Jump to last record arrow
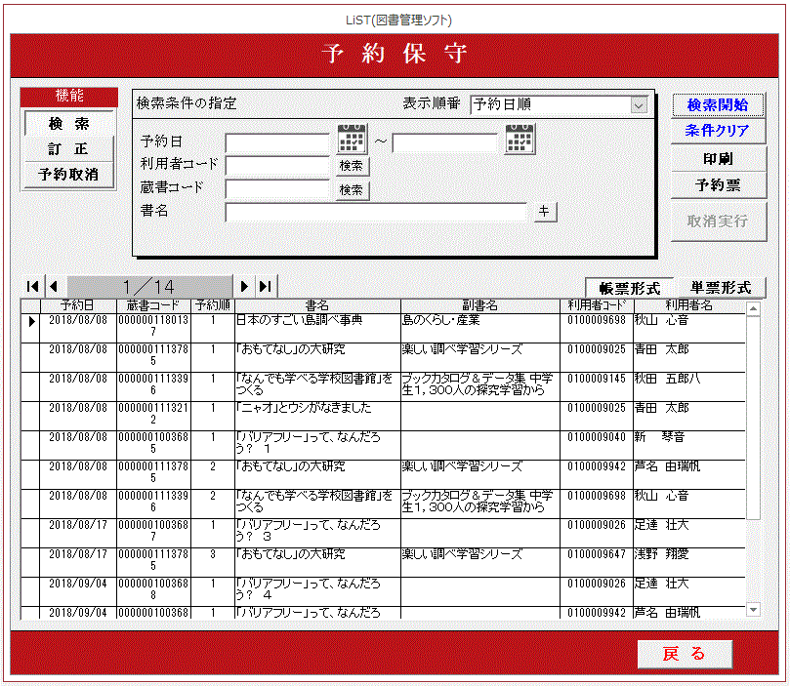The height and width of the screenshot is (686, 790). tap(266, 286)
